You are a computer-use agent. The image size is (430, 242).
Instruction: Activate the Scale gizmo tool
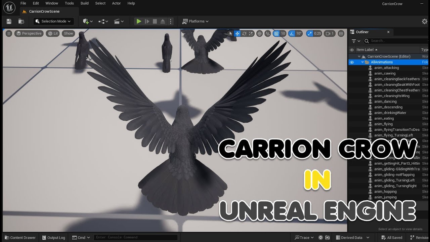point(251,33)
